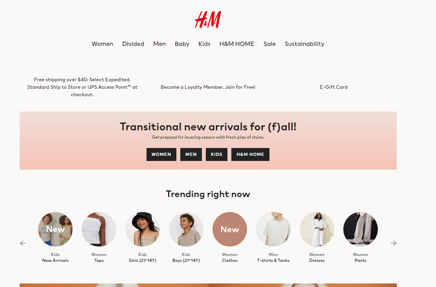Open Women Pants thumbnail
The height and width of the screenshot is (287, 436).
pos(361,229)
